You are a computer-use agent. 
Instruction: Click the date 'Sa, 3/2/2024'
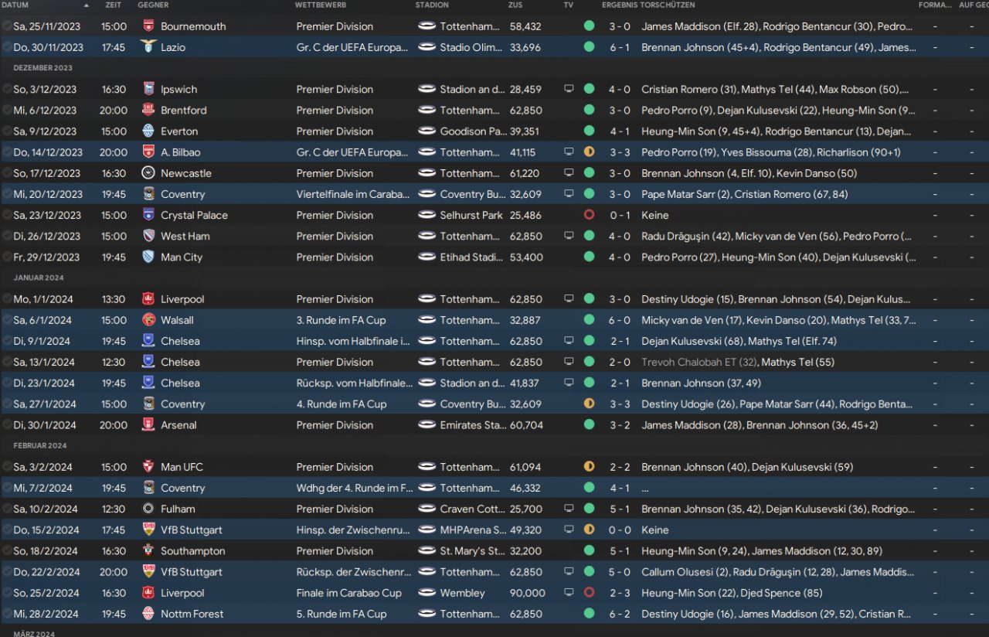pyautogui.click(x=42, y=467)
